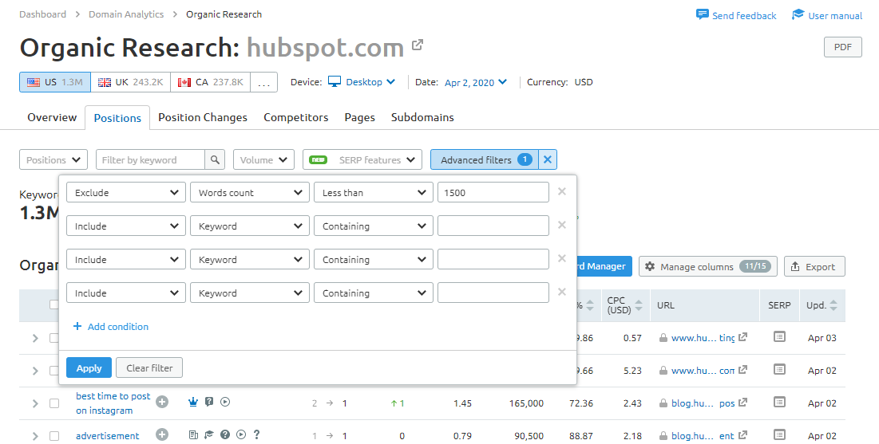Click the 1500 value input field
The width and height of the screenshot is (879, 444).
[493, 192]
